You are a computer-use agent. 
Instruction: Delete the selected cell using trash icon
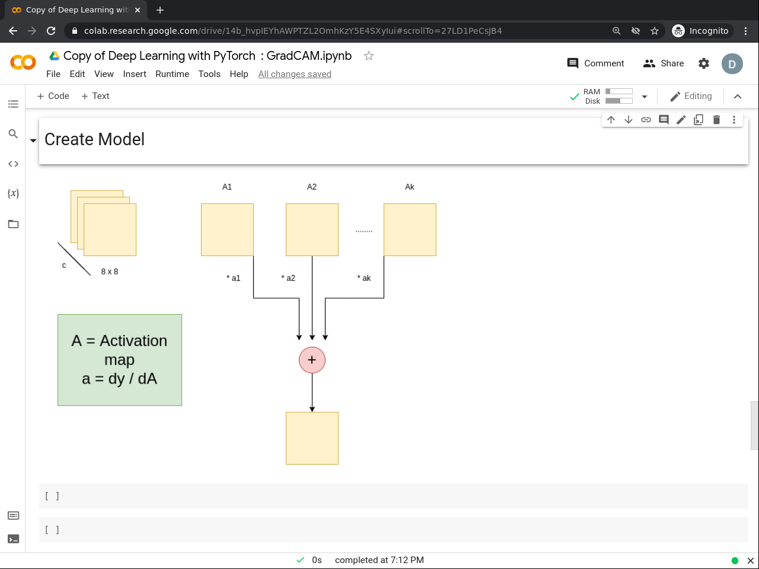(x=716, y=120)
